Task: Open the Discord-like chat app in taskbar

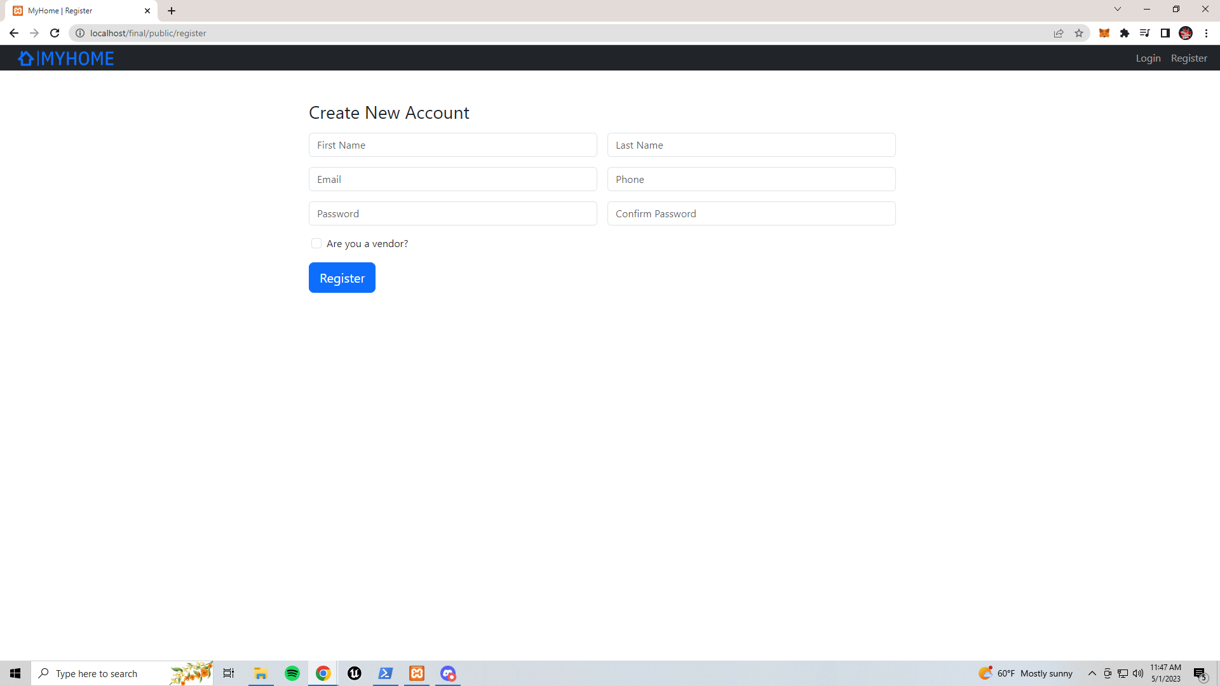Action: [448, 673]
